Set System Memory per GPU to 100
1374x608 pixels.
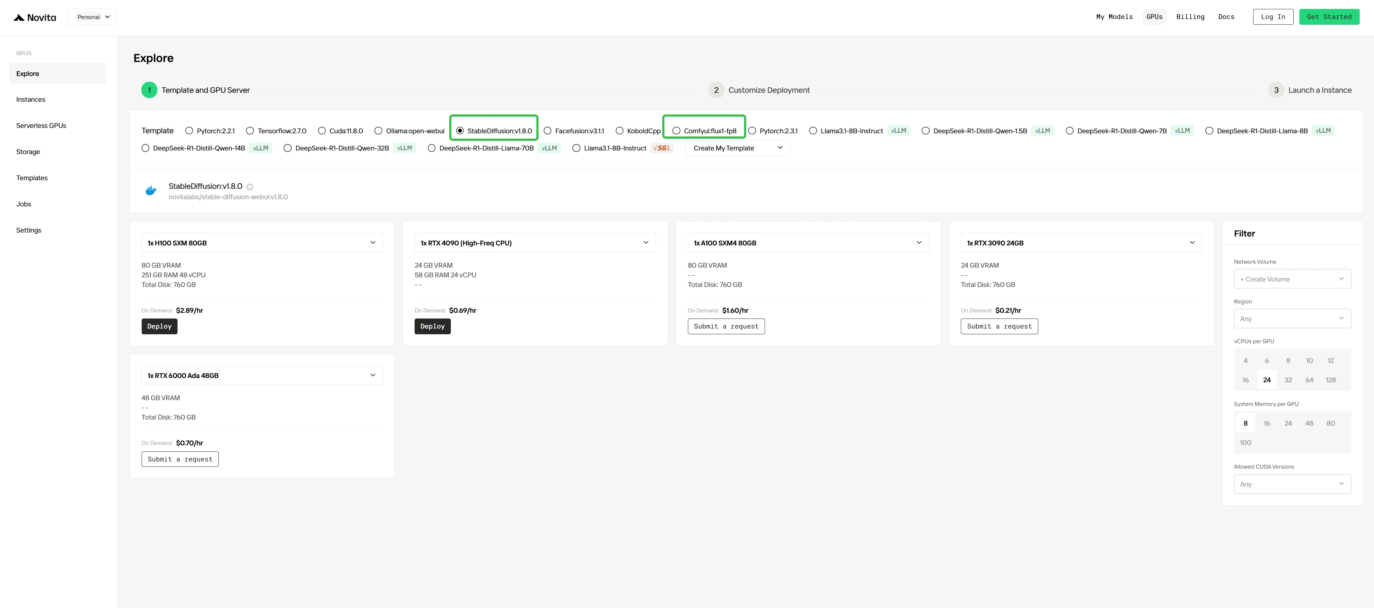coord(1246,443)
